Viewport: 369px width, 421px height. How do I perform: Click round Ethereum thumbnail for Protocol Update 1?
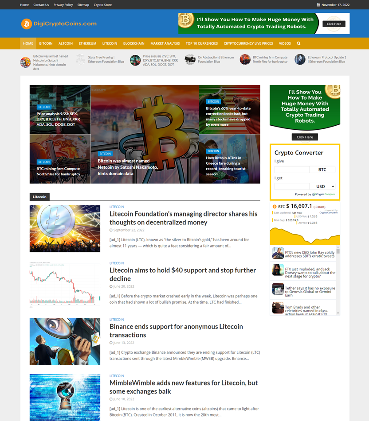click(x=300, y=59)
